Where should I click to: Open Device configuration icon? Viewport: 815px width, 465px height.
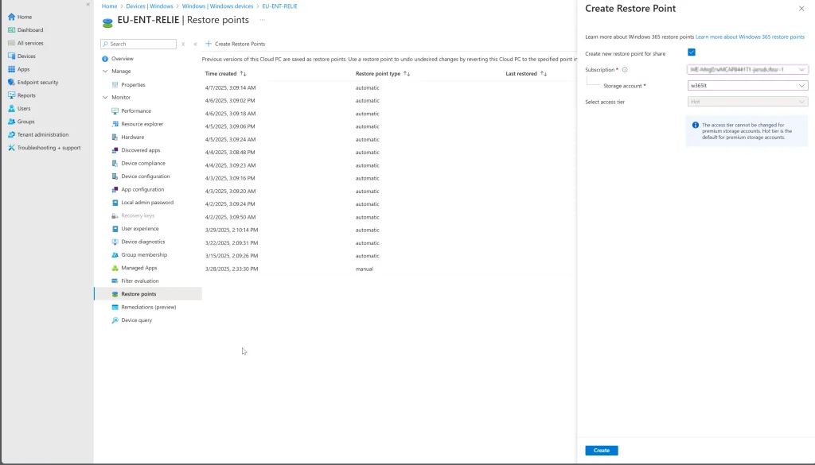115,176
